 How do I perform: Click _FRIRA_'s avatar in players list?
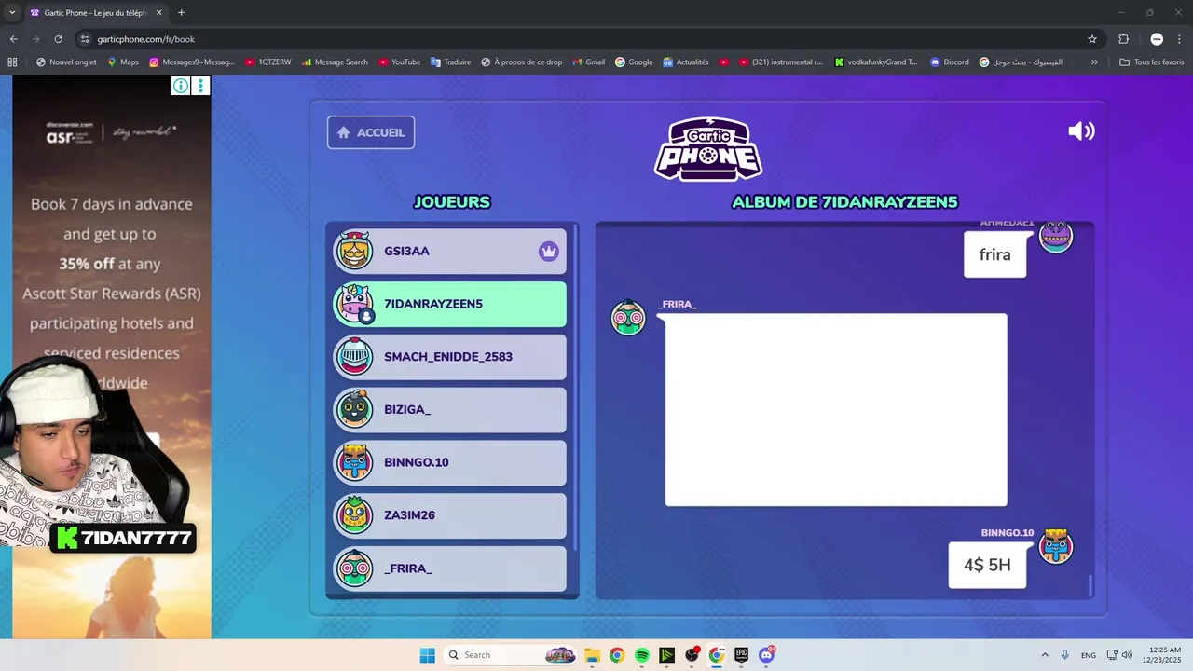(x=354, y=568)
